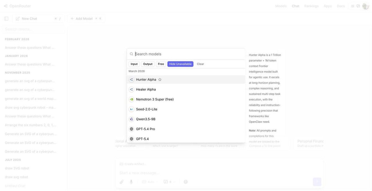Open Docs in top navigation
372x191 pixels.
point(341,6)
